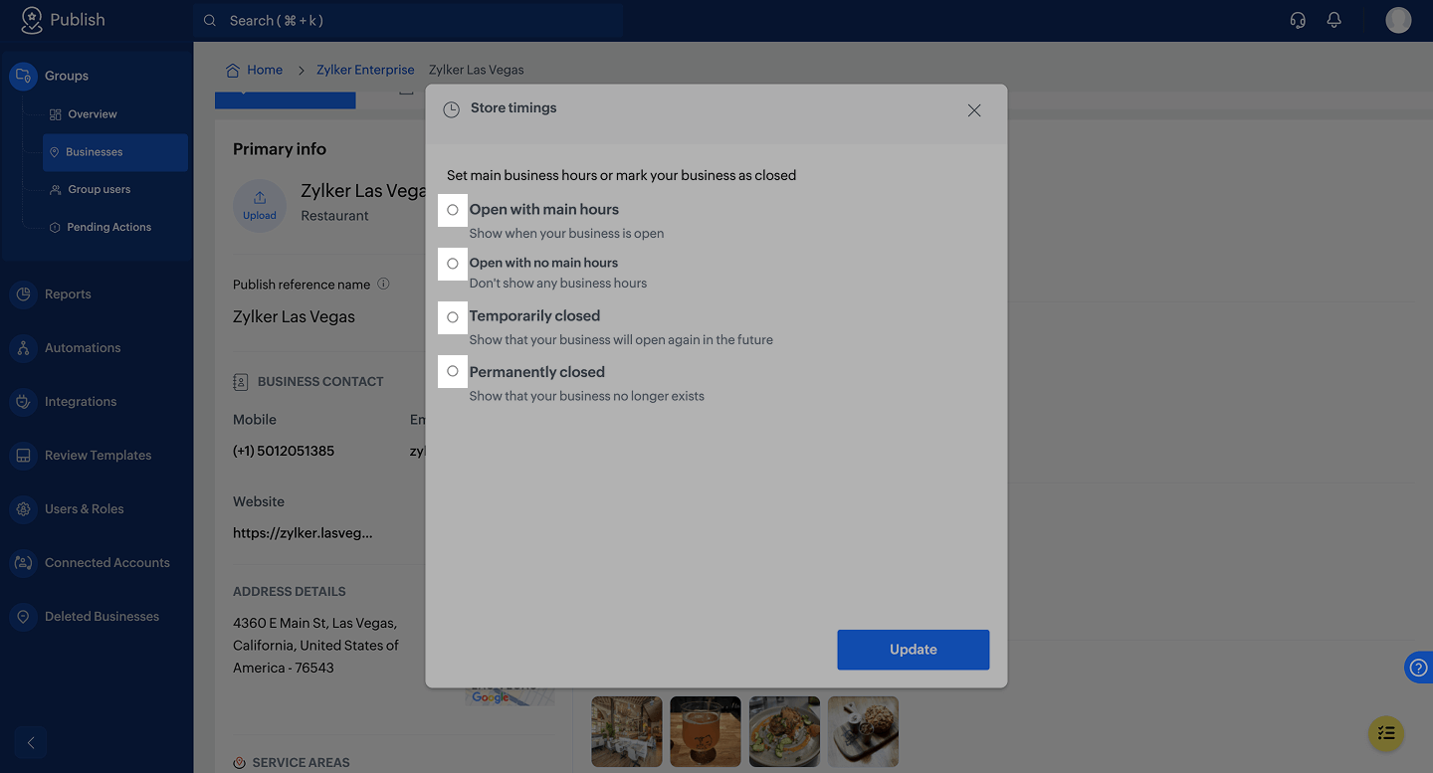Open Businesses in the sidebar
Viewport: 1433px width, 773px height.
point(115,152)
